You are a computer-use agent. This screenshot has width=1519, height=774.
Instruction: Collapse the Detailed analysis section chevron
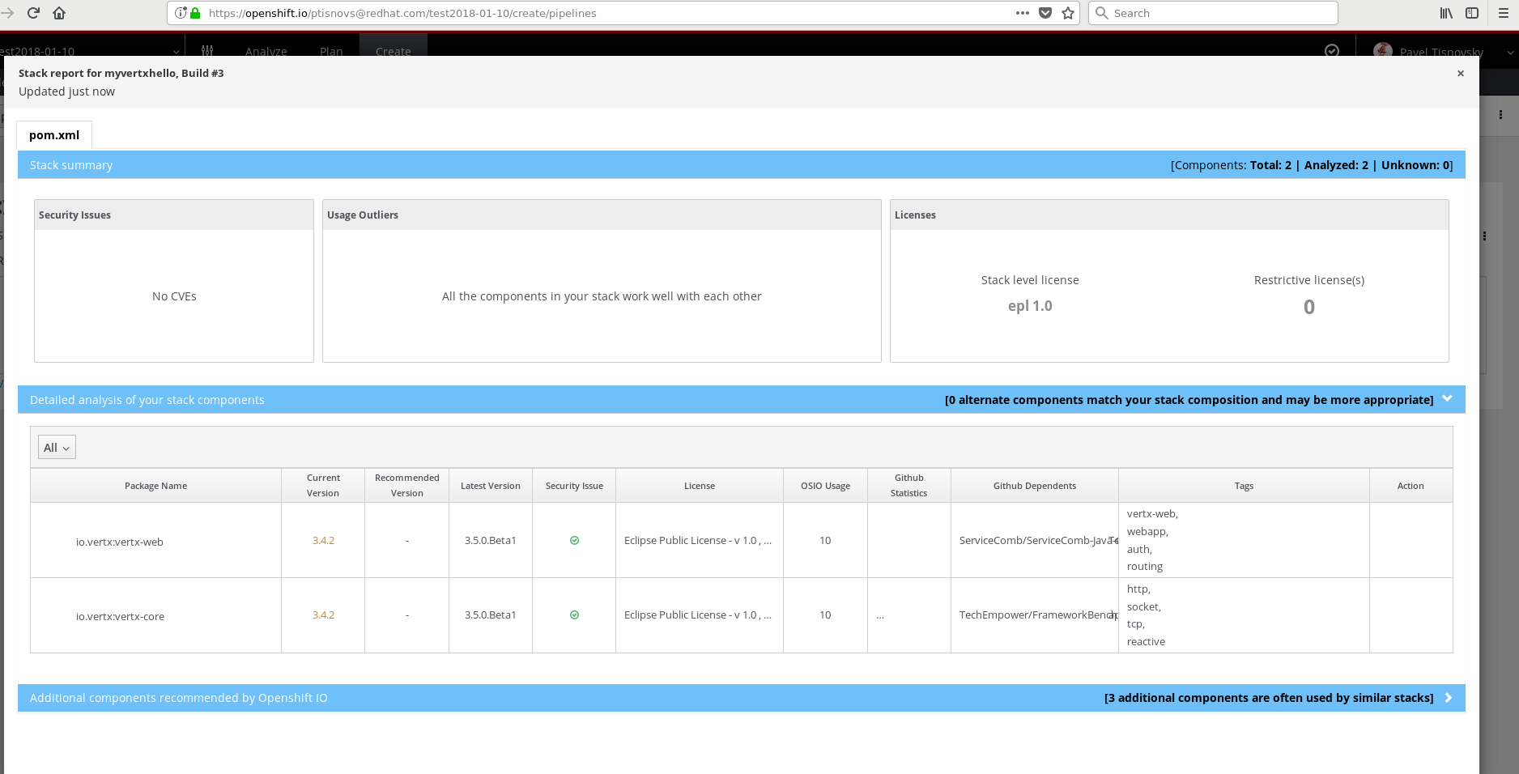point(1447,398)
